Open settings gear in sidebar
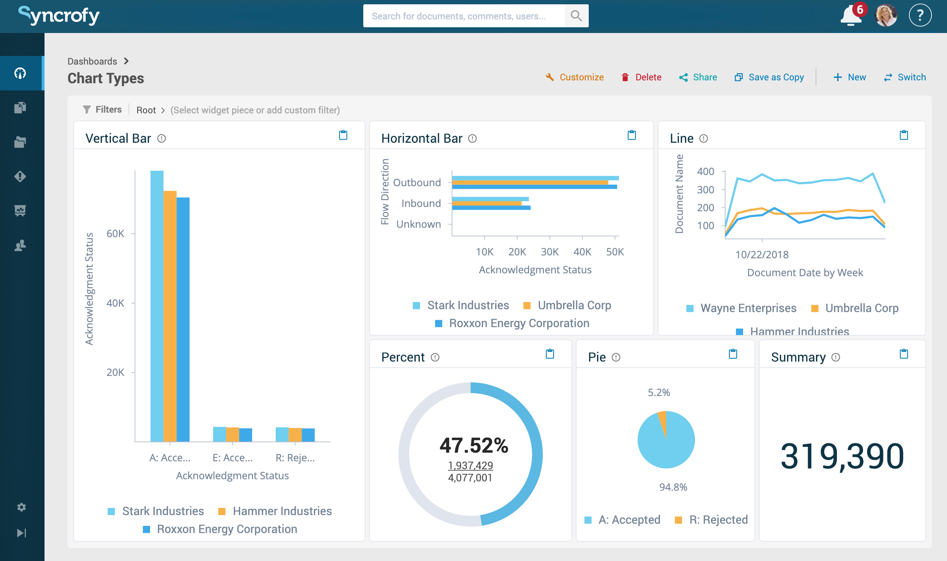The width and height of the screenshot is (947, 561). 22,507
